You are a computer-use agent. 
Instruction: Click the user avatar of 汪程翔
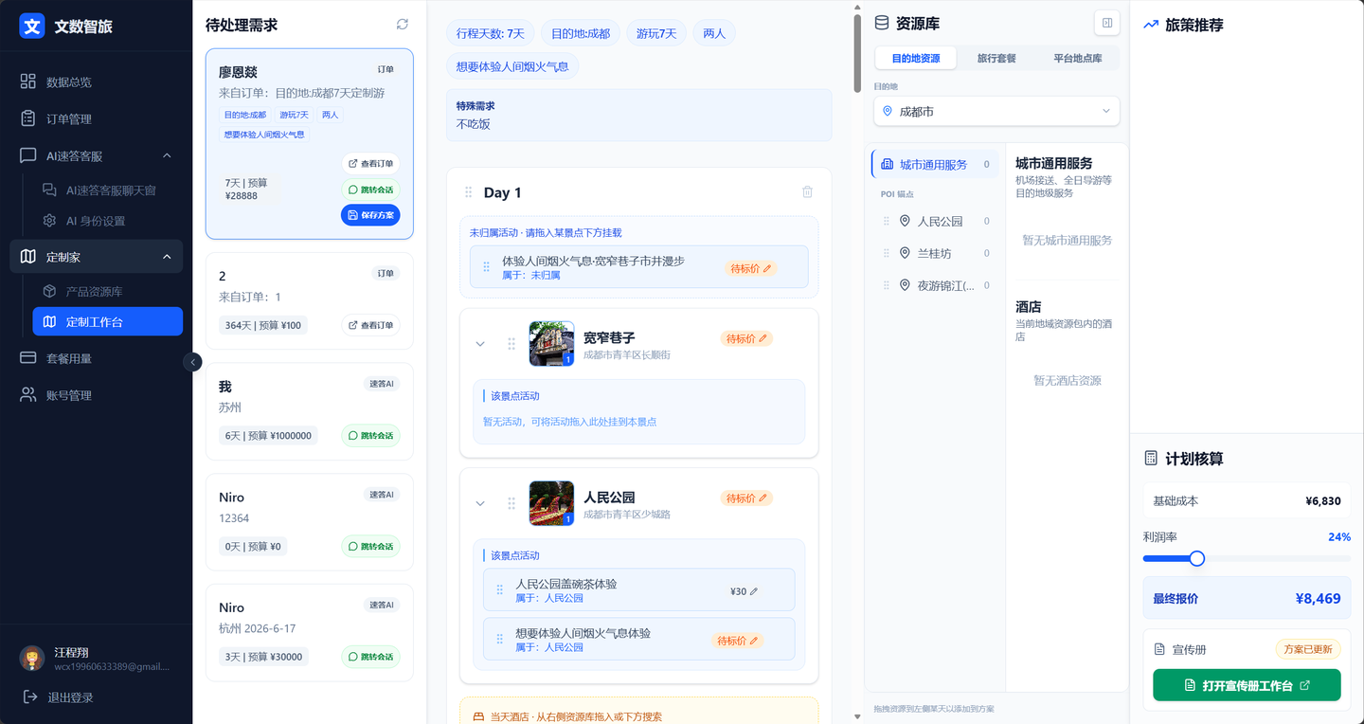tap(33, 659)
